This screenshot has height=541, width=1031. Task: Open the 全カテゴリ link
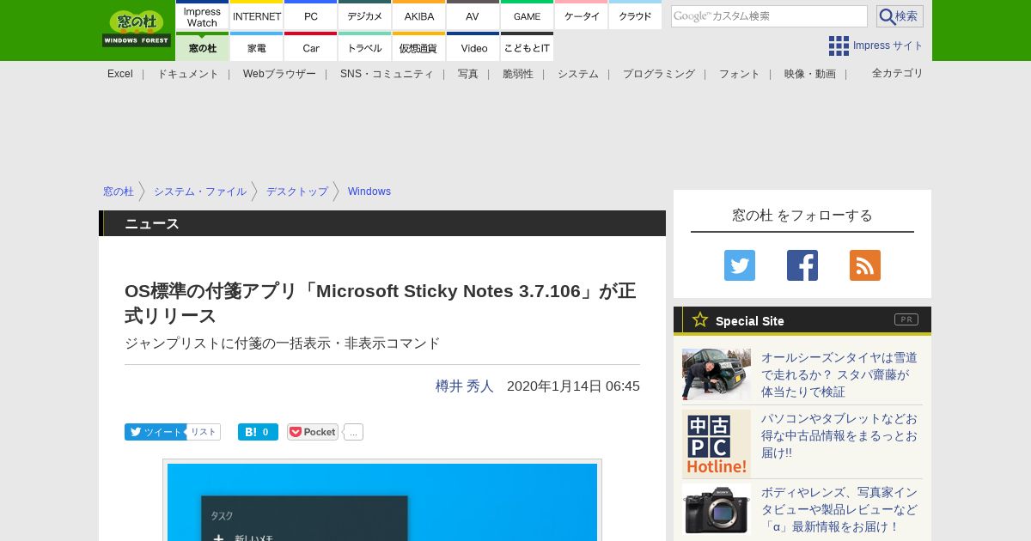click(x=898, y=73)
